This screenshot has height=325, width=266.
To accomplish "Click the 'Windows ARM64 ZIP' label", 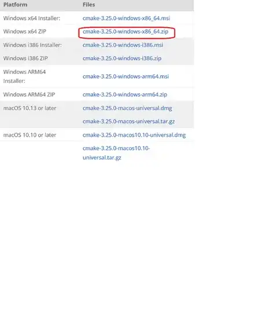I will pos(29,94).
